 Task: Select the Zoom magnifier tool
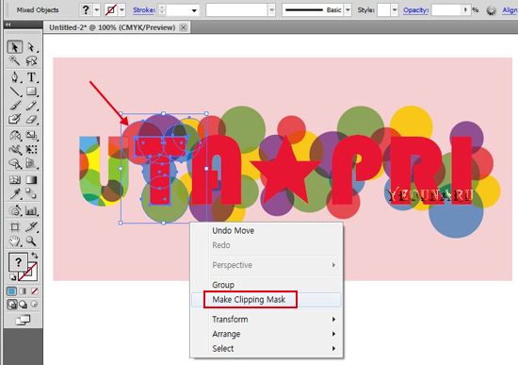tap(31, 241)
